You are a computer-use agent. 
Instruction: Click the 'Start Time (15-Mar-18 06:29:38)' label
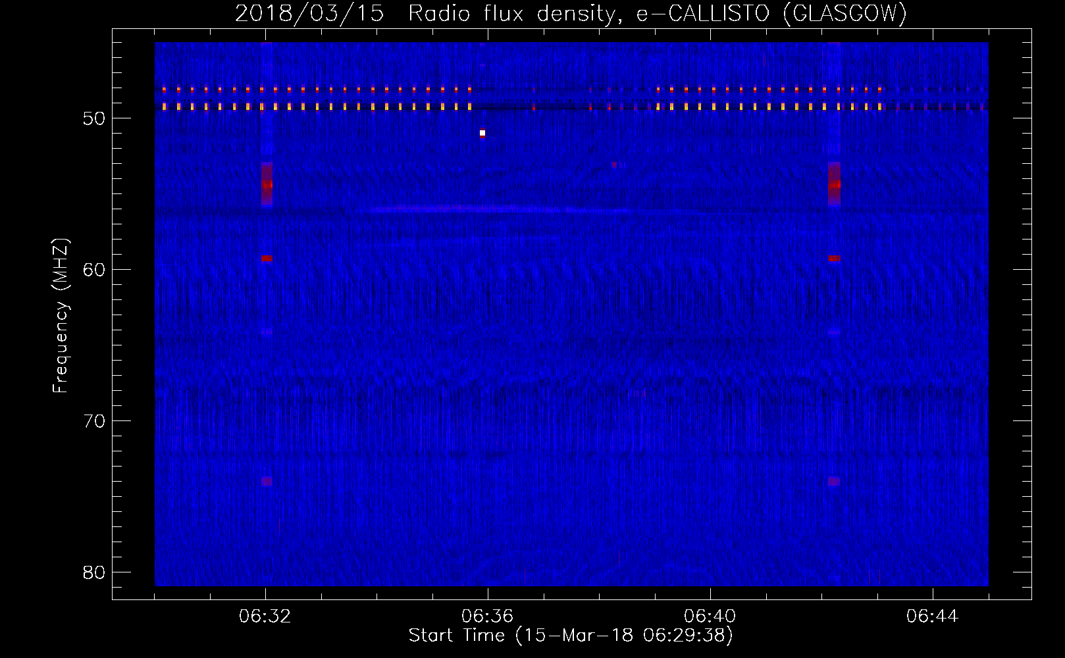click(x=571, y=635)
